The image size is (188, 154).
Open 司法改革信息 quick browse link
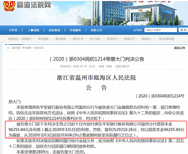pyautogui.click(x=167, y=39)
